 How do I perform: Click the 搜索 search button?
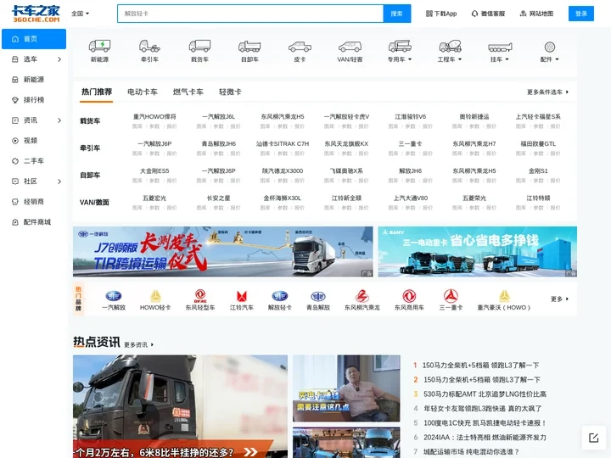[396, 14]
